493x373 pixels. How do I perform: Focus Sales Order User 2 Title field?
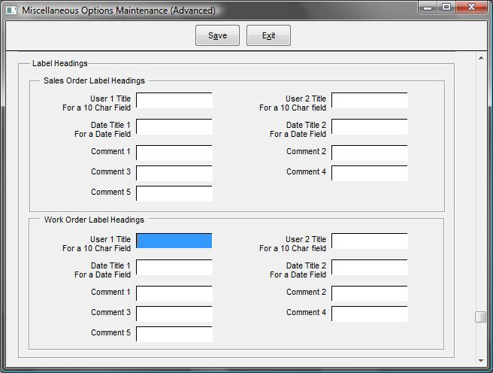(x=370, y=101)
